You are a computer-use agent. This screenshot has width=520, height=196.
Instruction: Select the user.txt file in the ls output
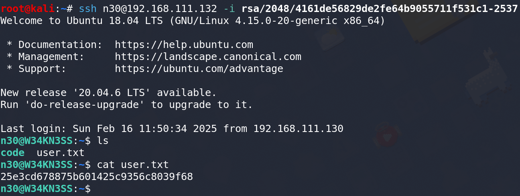pyautogui.click(x=60, y=153)
